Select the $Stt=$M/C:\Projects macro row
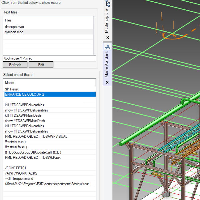The width and height of the screenshot is (200, 200). [x=50, y=184]
